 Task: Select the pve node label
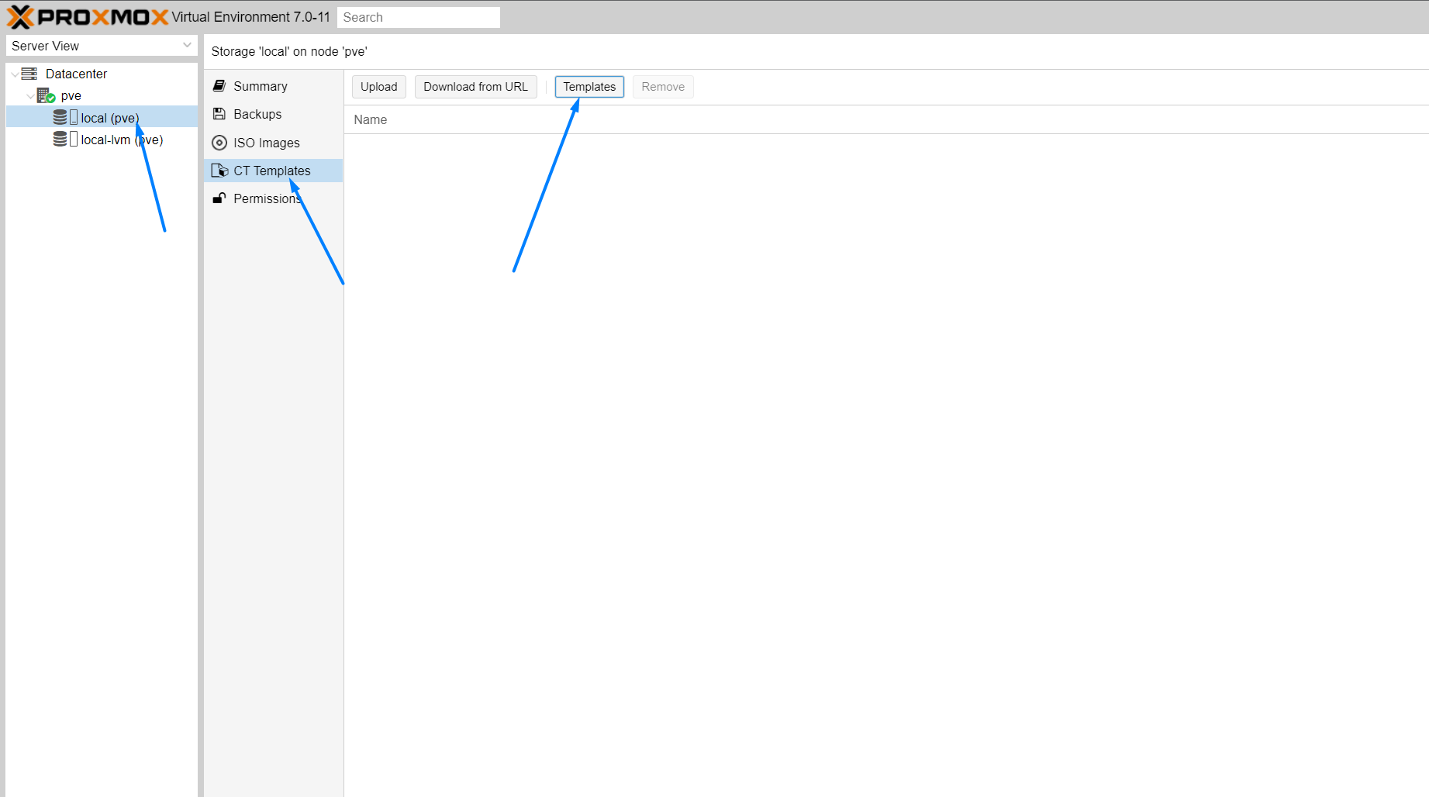point(71,95)
